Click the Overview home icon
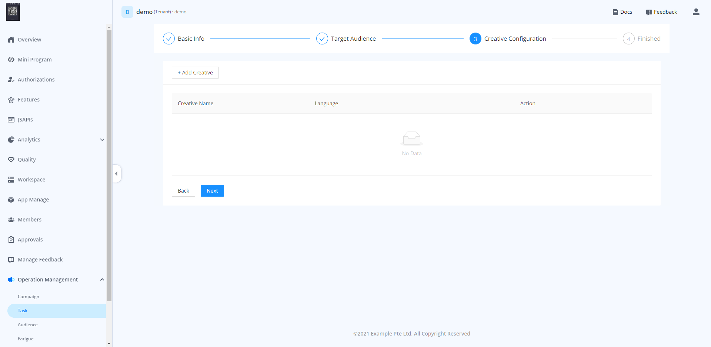Screen dimensions: 711x347 click(x=11, y=40)
